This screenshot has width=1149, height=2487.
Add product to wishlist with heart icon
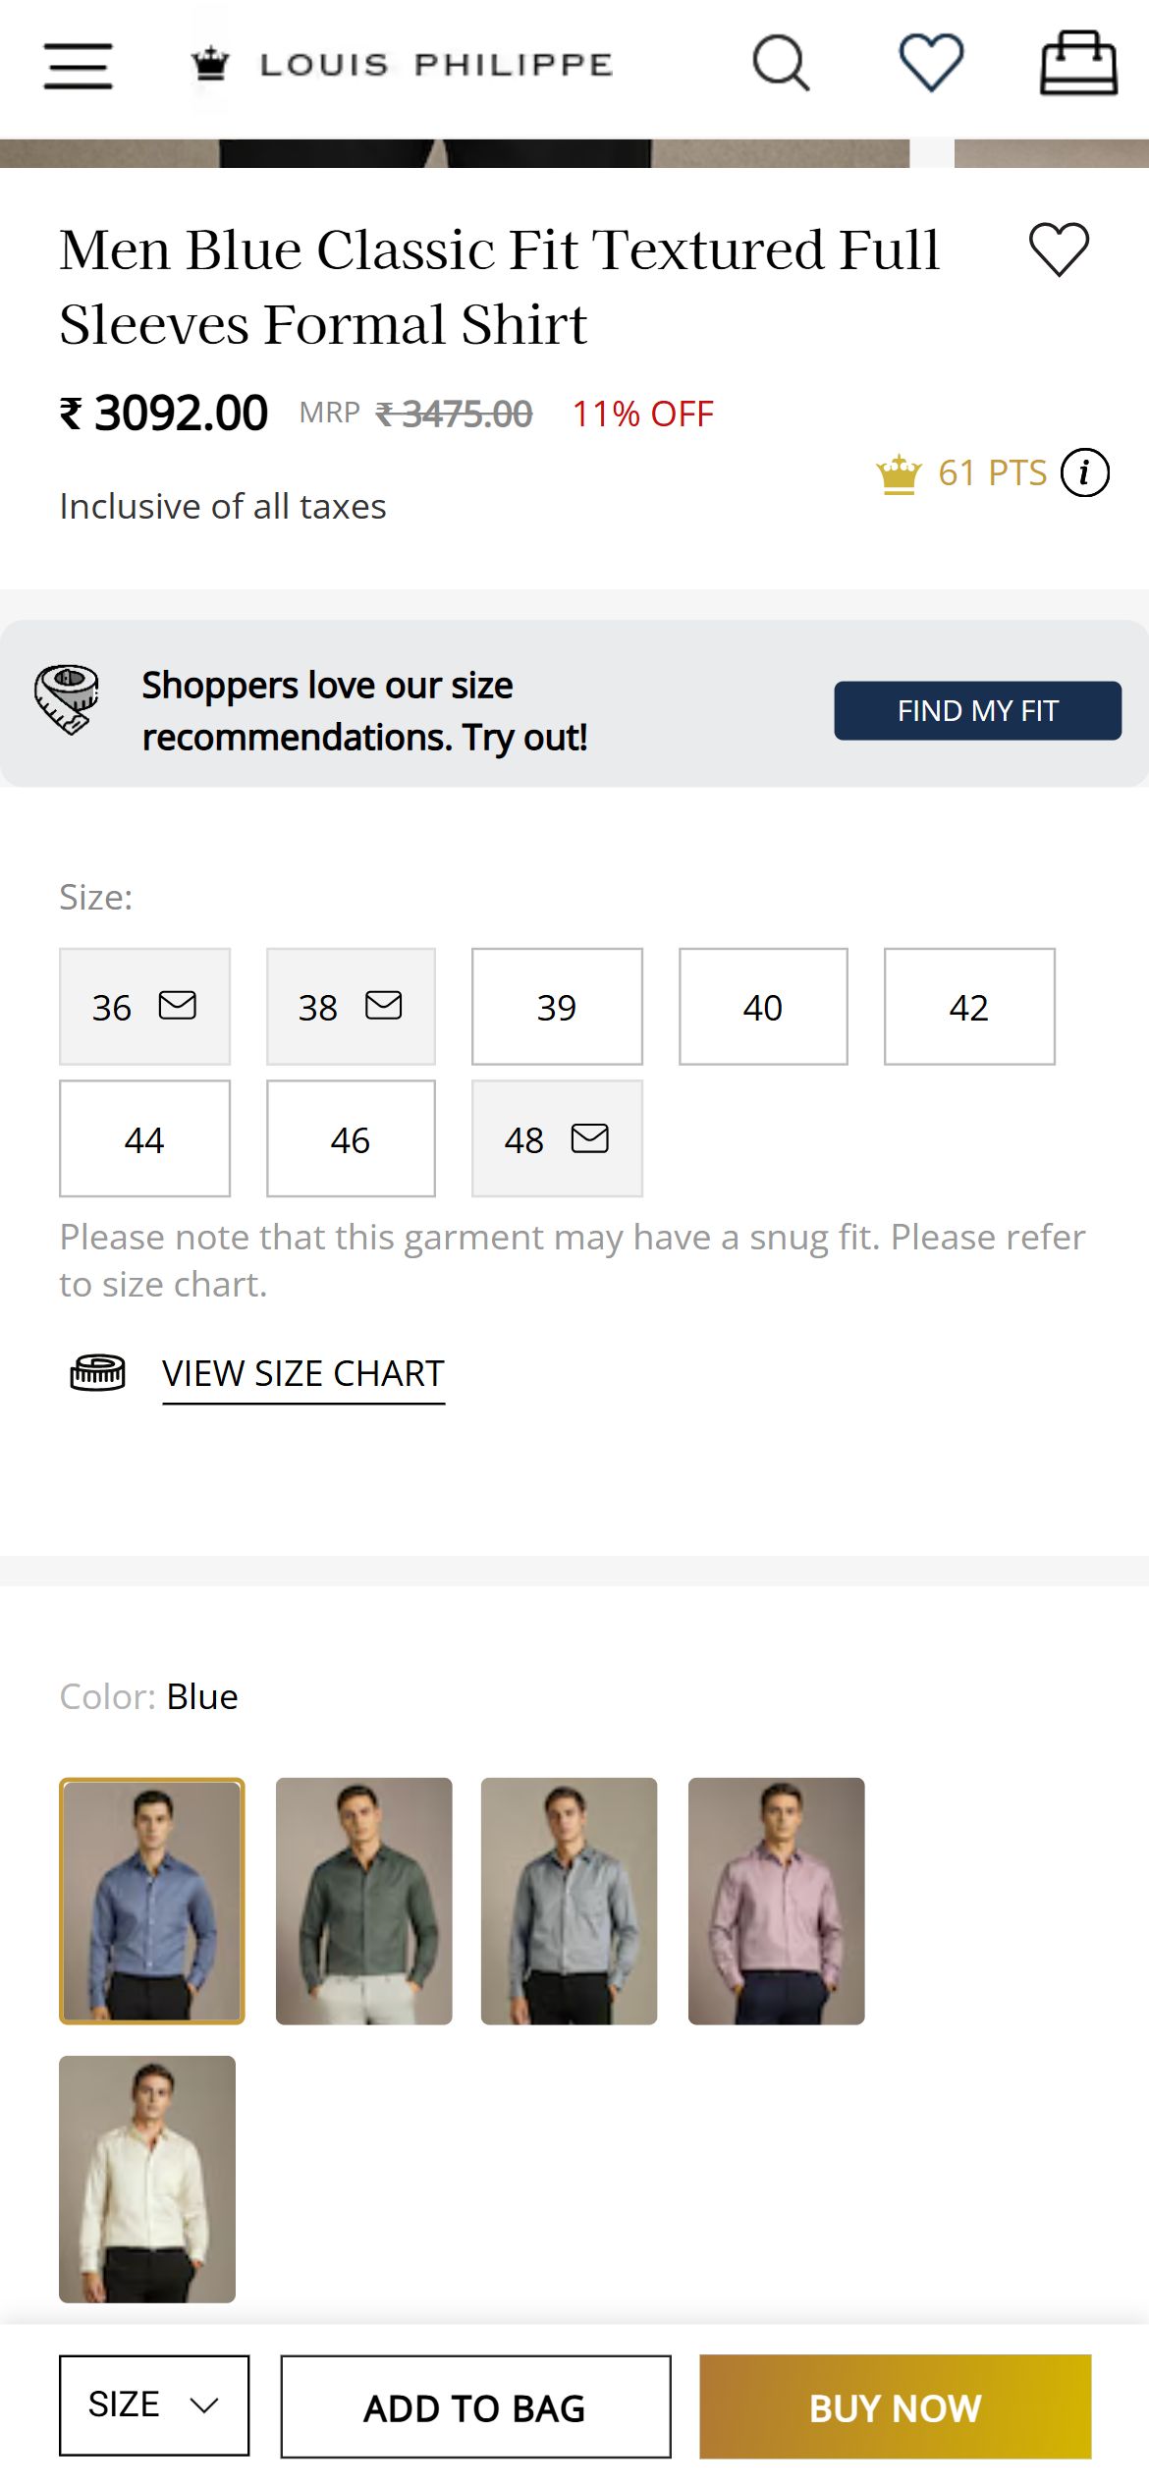[x=1059, y=249]
